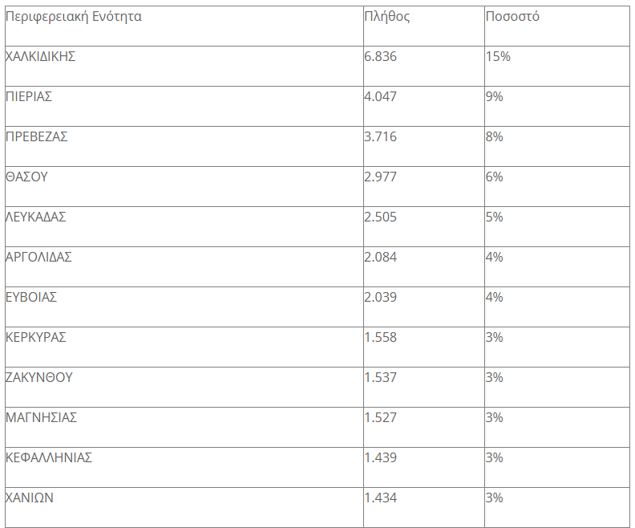The width and height of the screenshot is (635, 528).
Task: Select the 8% percentage cell
Action: 495,137
